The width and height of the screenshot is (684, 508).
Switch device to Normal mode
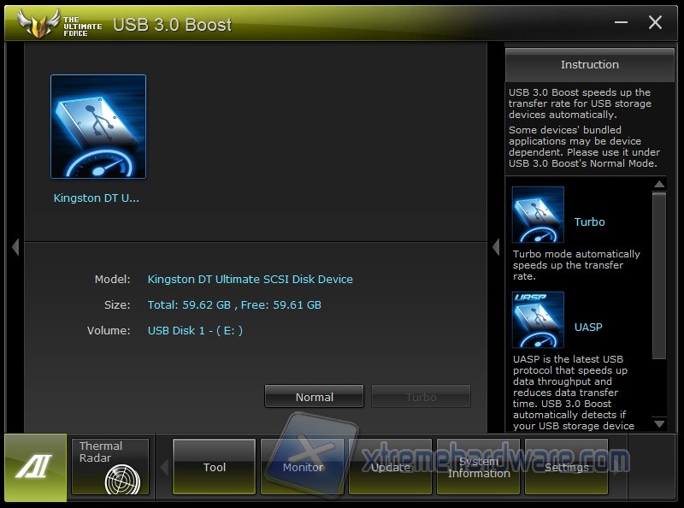(314, 397)
